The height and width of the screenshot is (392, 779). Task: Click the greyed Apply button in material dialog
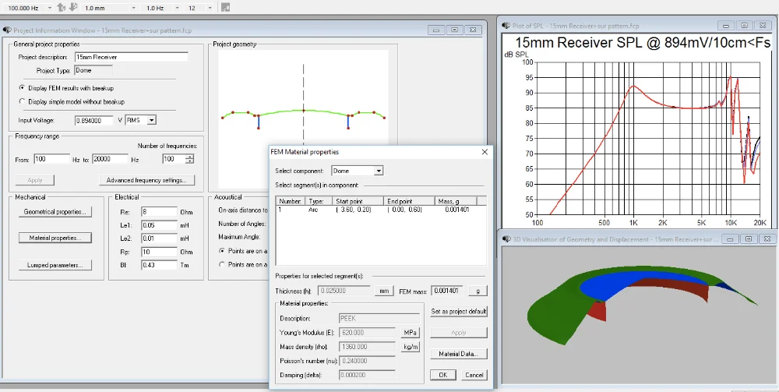coord(459,333)
